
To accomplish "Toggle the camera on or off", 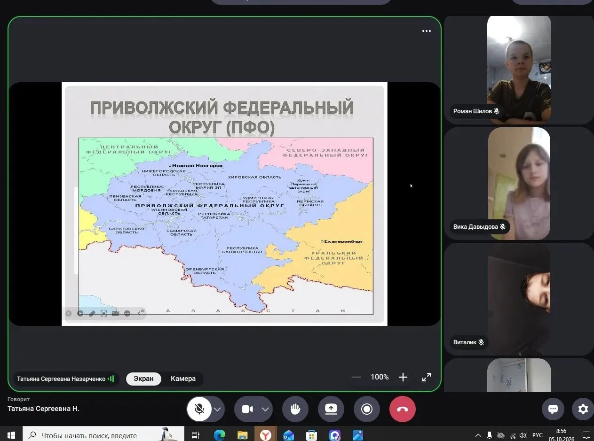I will [247, 409].
